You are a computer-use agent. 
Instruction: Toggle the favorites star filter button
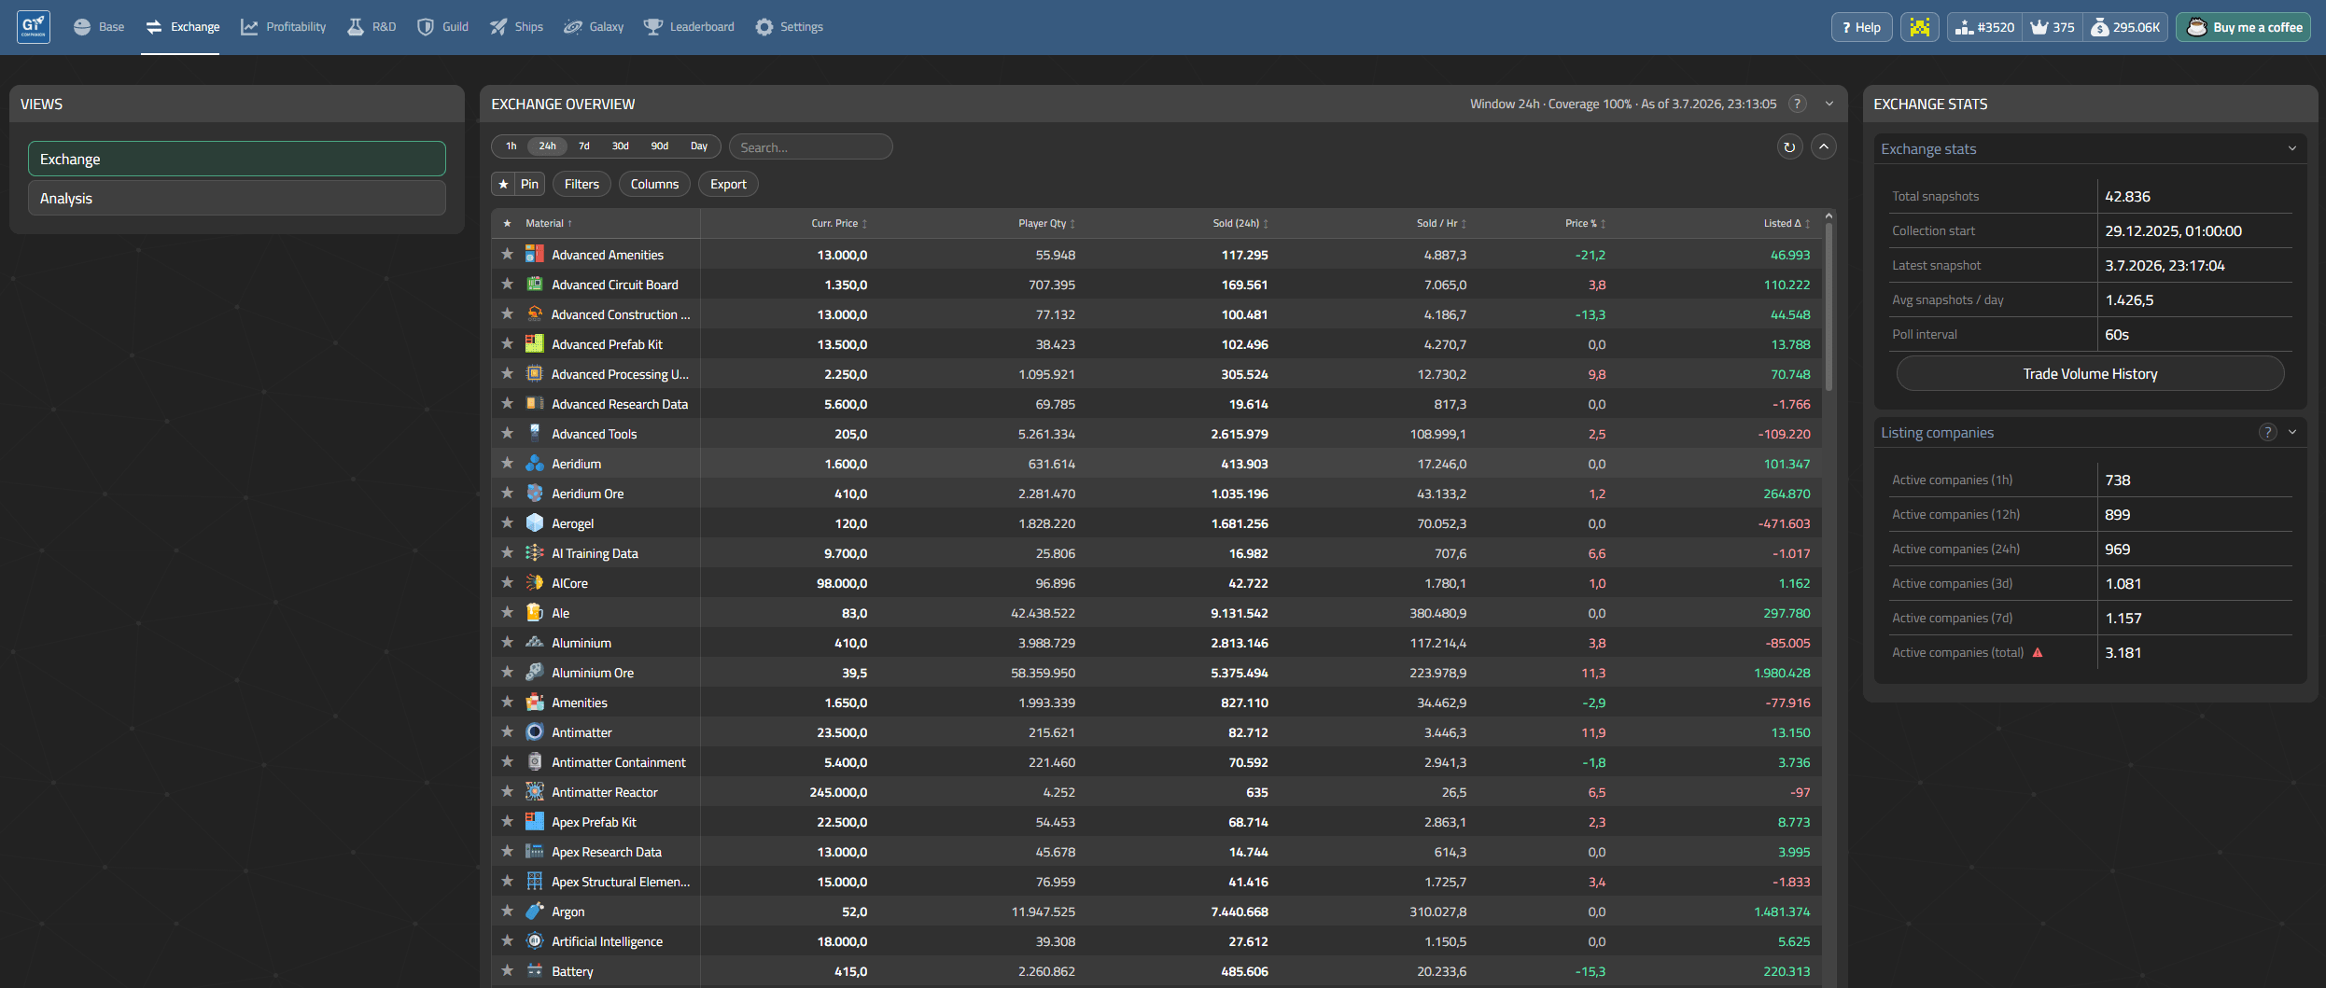point(504,185)
